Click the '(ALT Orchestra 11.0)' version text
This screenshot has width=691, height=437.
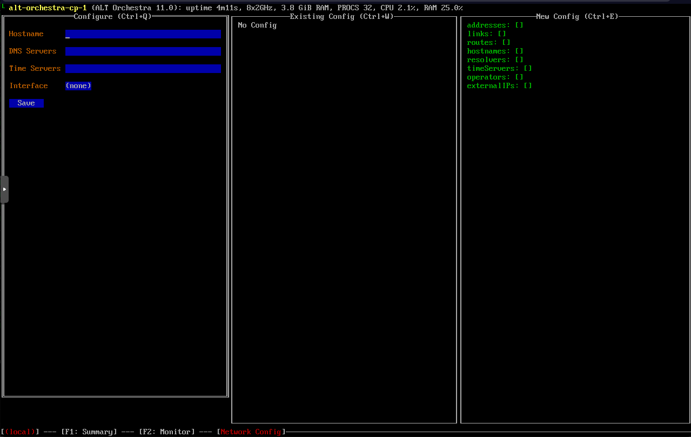136,8
